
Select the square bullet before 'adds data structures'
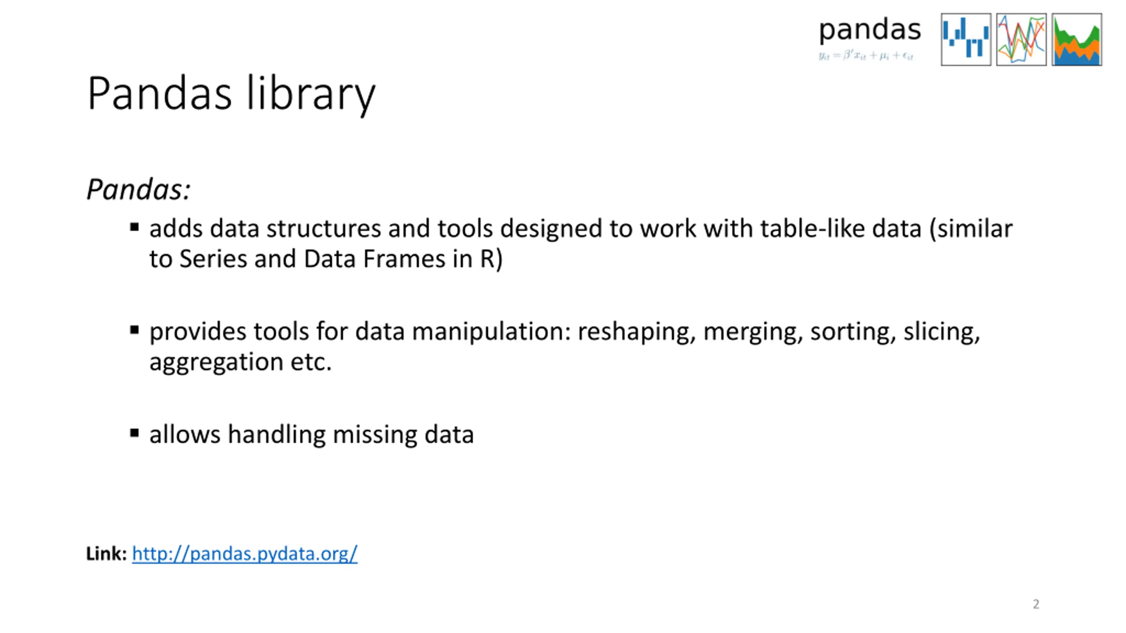coord(135,227)
